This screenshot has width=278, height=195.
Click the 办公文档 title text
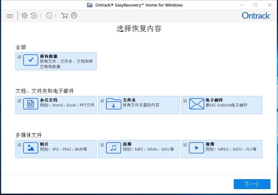point(49,100)
